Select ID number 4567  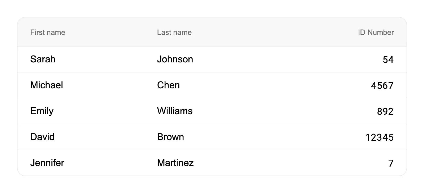coord(382,85)
